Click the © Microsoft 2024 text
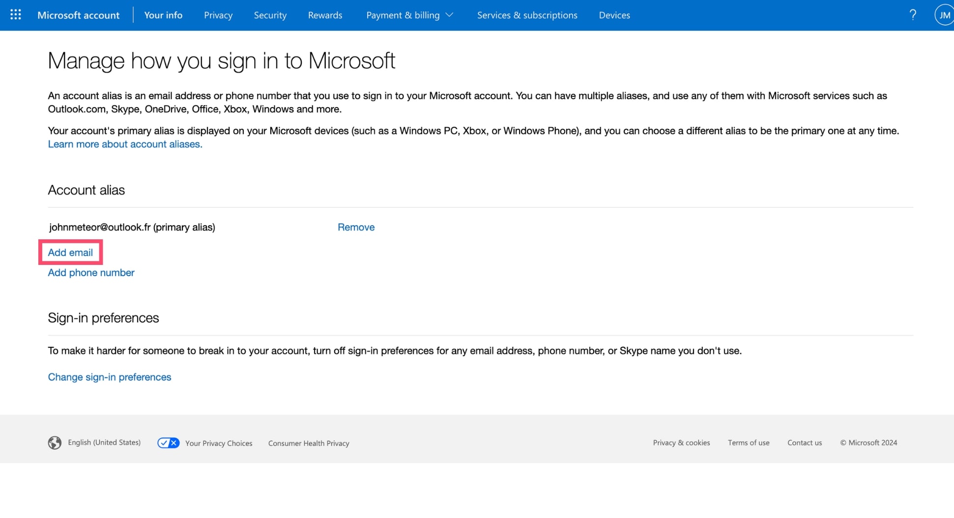The image size is (954, 518). 868,443
